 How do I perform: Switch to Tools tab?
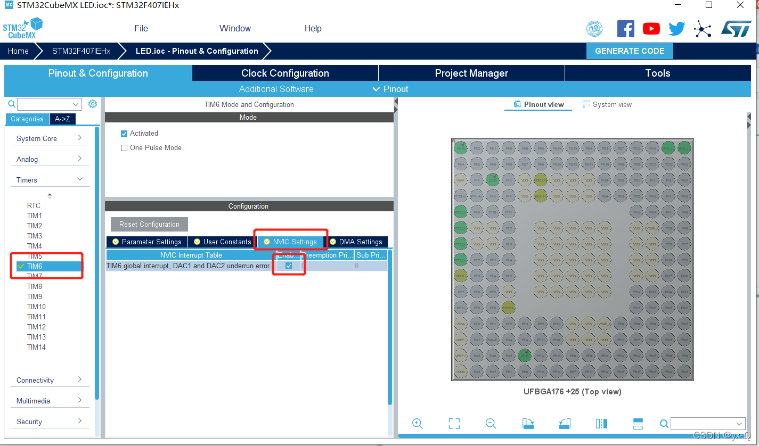658,73
